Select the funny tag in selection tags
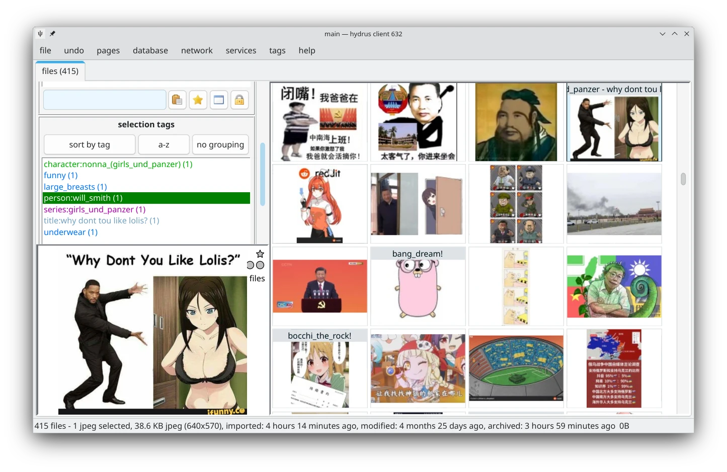Image resolution: width=727 pixels, height=472 pixels. click(x=60, y=175)
